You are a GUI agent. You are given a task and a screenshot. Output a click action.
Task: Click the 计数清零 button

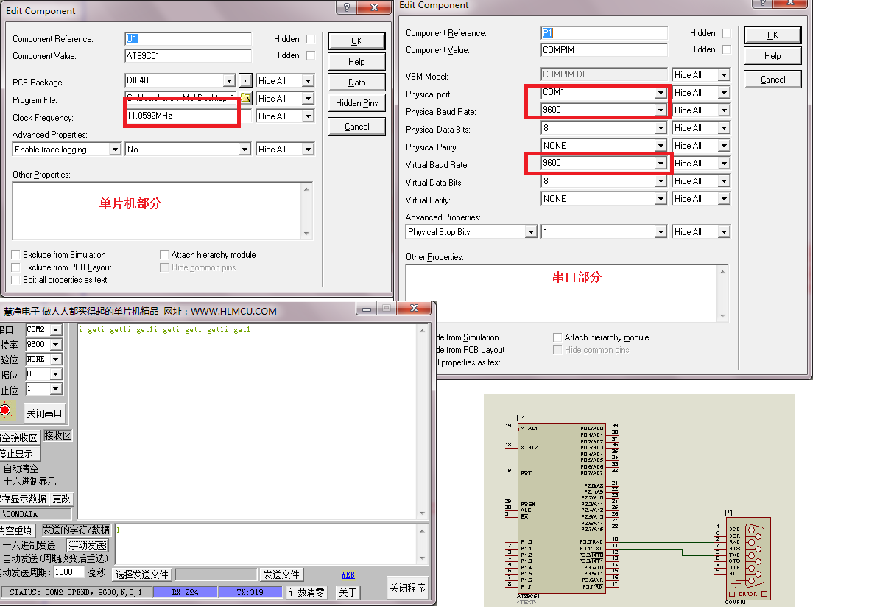click(x=307, y=592)
